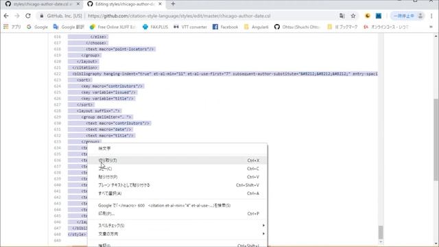Click the browser forward arrow

point(16,16)
